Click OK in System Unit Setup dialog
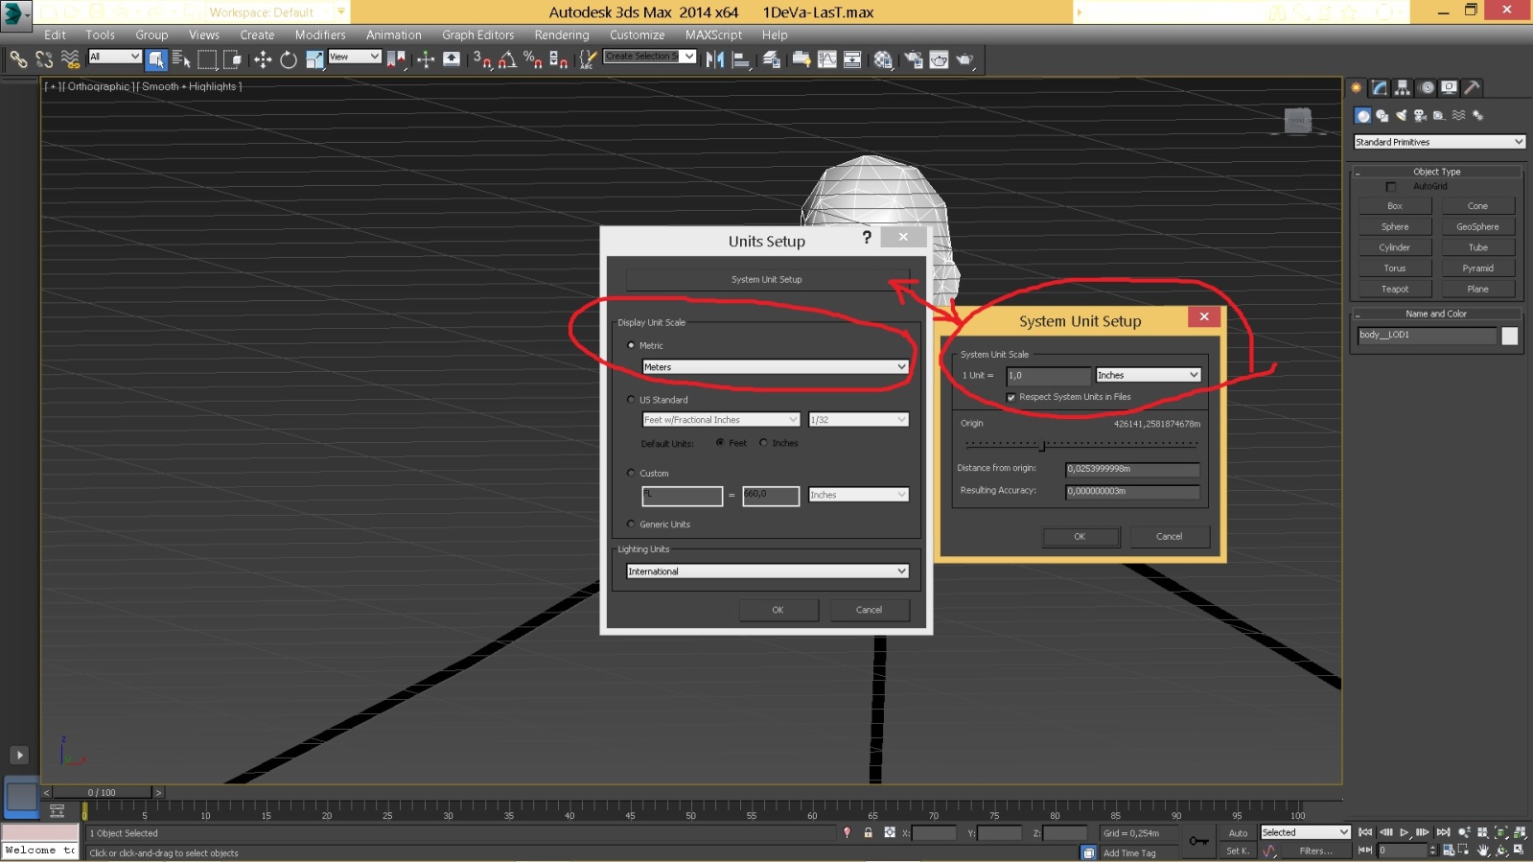This screenshot has height=862, width=1533. coord(1080,537)
